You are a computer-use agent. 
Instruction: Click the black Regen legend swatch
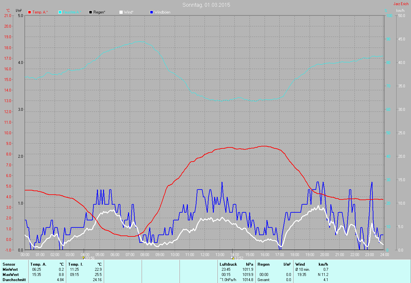[x=91, y=12]
